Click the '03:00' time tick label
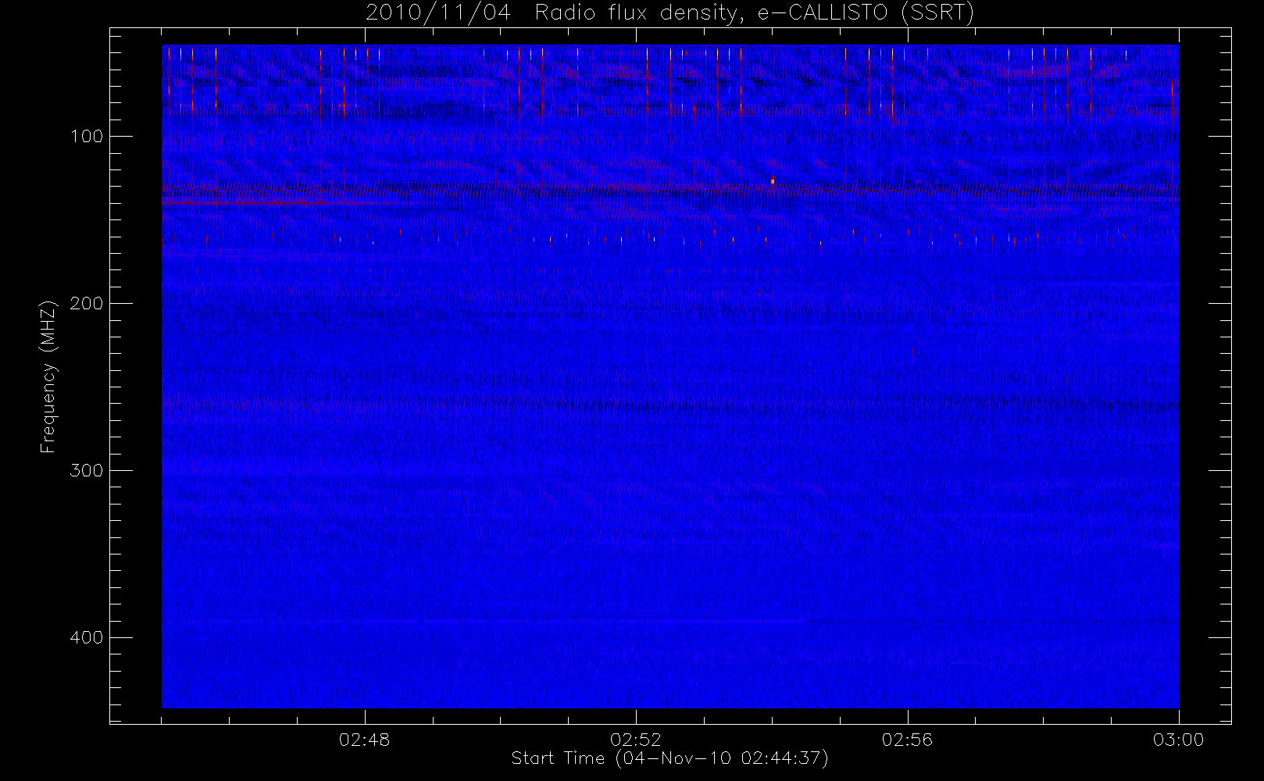Viewport: 1264px width, 781px height. (1178, 740)
